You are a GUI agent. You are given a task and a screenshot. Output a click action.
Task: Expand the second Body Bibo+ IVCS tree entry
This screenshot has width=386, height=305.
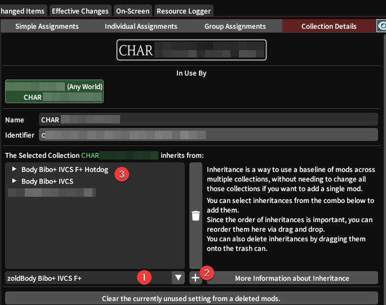pyautogui.click(x=15, y=181)
